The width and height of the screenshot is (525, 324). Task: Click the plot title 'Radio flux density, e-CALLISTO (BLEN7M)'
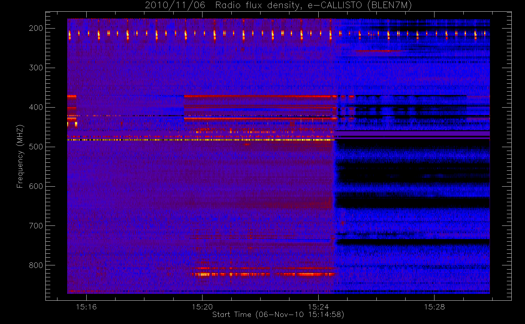click(x=313, y=6)
